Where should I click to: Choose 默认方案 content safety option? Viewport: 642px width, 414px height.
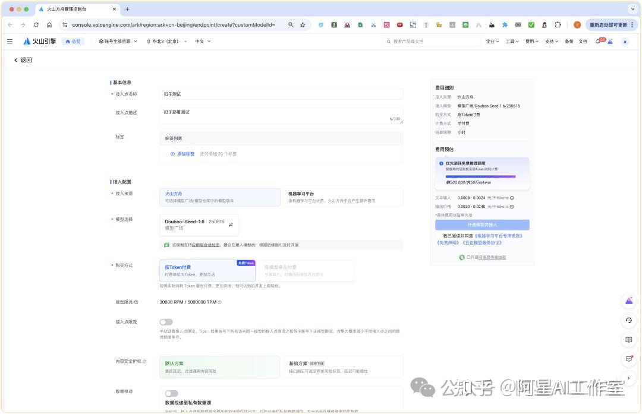click(x=219, y=367)
